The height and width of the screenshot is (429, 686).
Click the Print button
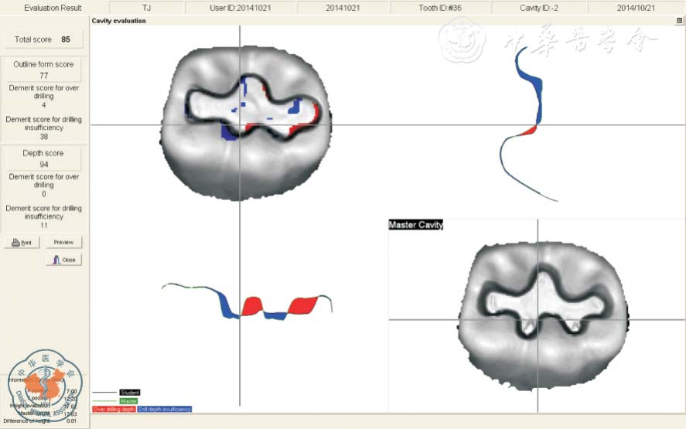coord(22,243)
